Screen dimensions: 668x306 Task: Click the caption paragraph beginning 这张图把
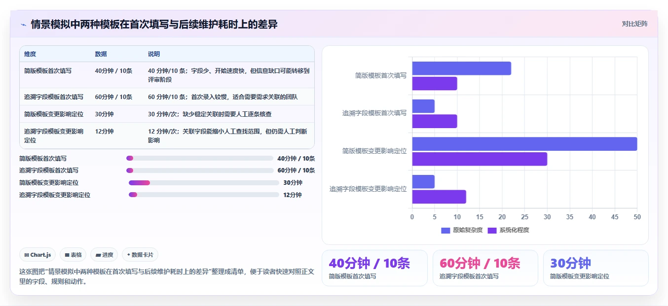click(167, 277)
